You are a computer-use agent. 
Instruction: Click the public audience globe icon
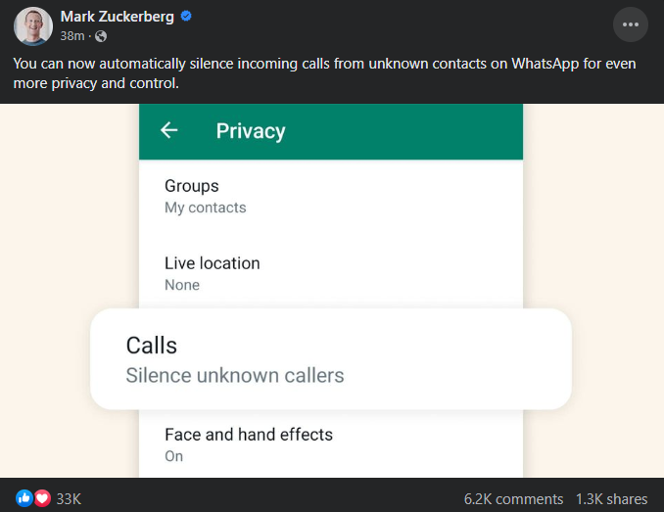pyautogui.click(x=101, y=36)
